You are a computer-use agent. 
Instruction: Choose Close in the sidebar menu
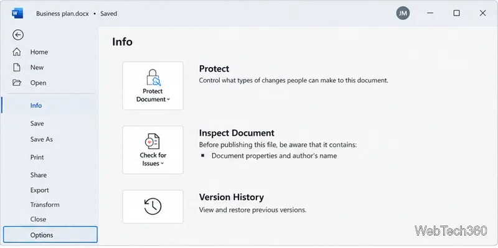[38, 219]
